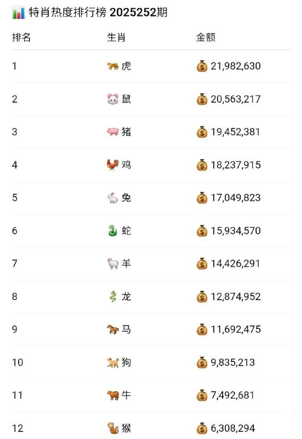The height and width of the screenshot is (439, 302).
Task: Click the 生肖 column header
Action: (x=116, y=37)
